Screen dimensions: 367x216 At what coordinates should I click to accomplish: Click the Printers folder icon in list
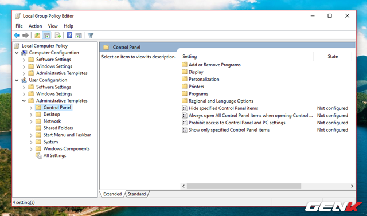185,87
